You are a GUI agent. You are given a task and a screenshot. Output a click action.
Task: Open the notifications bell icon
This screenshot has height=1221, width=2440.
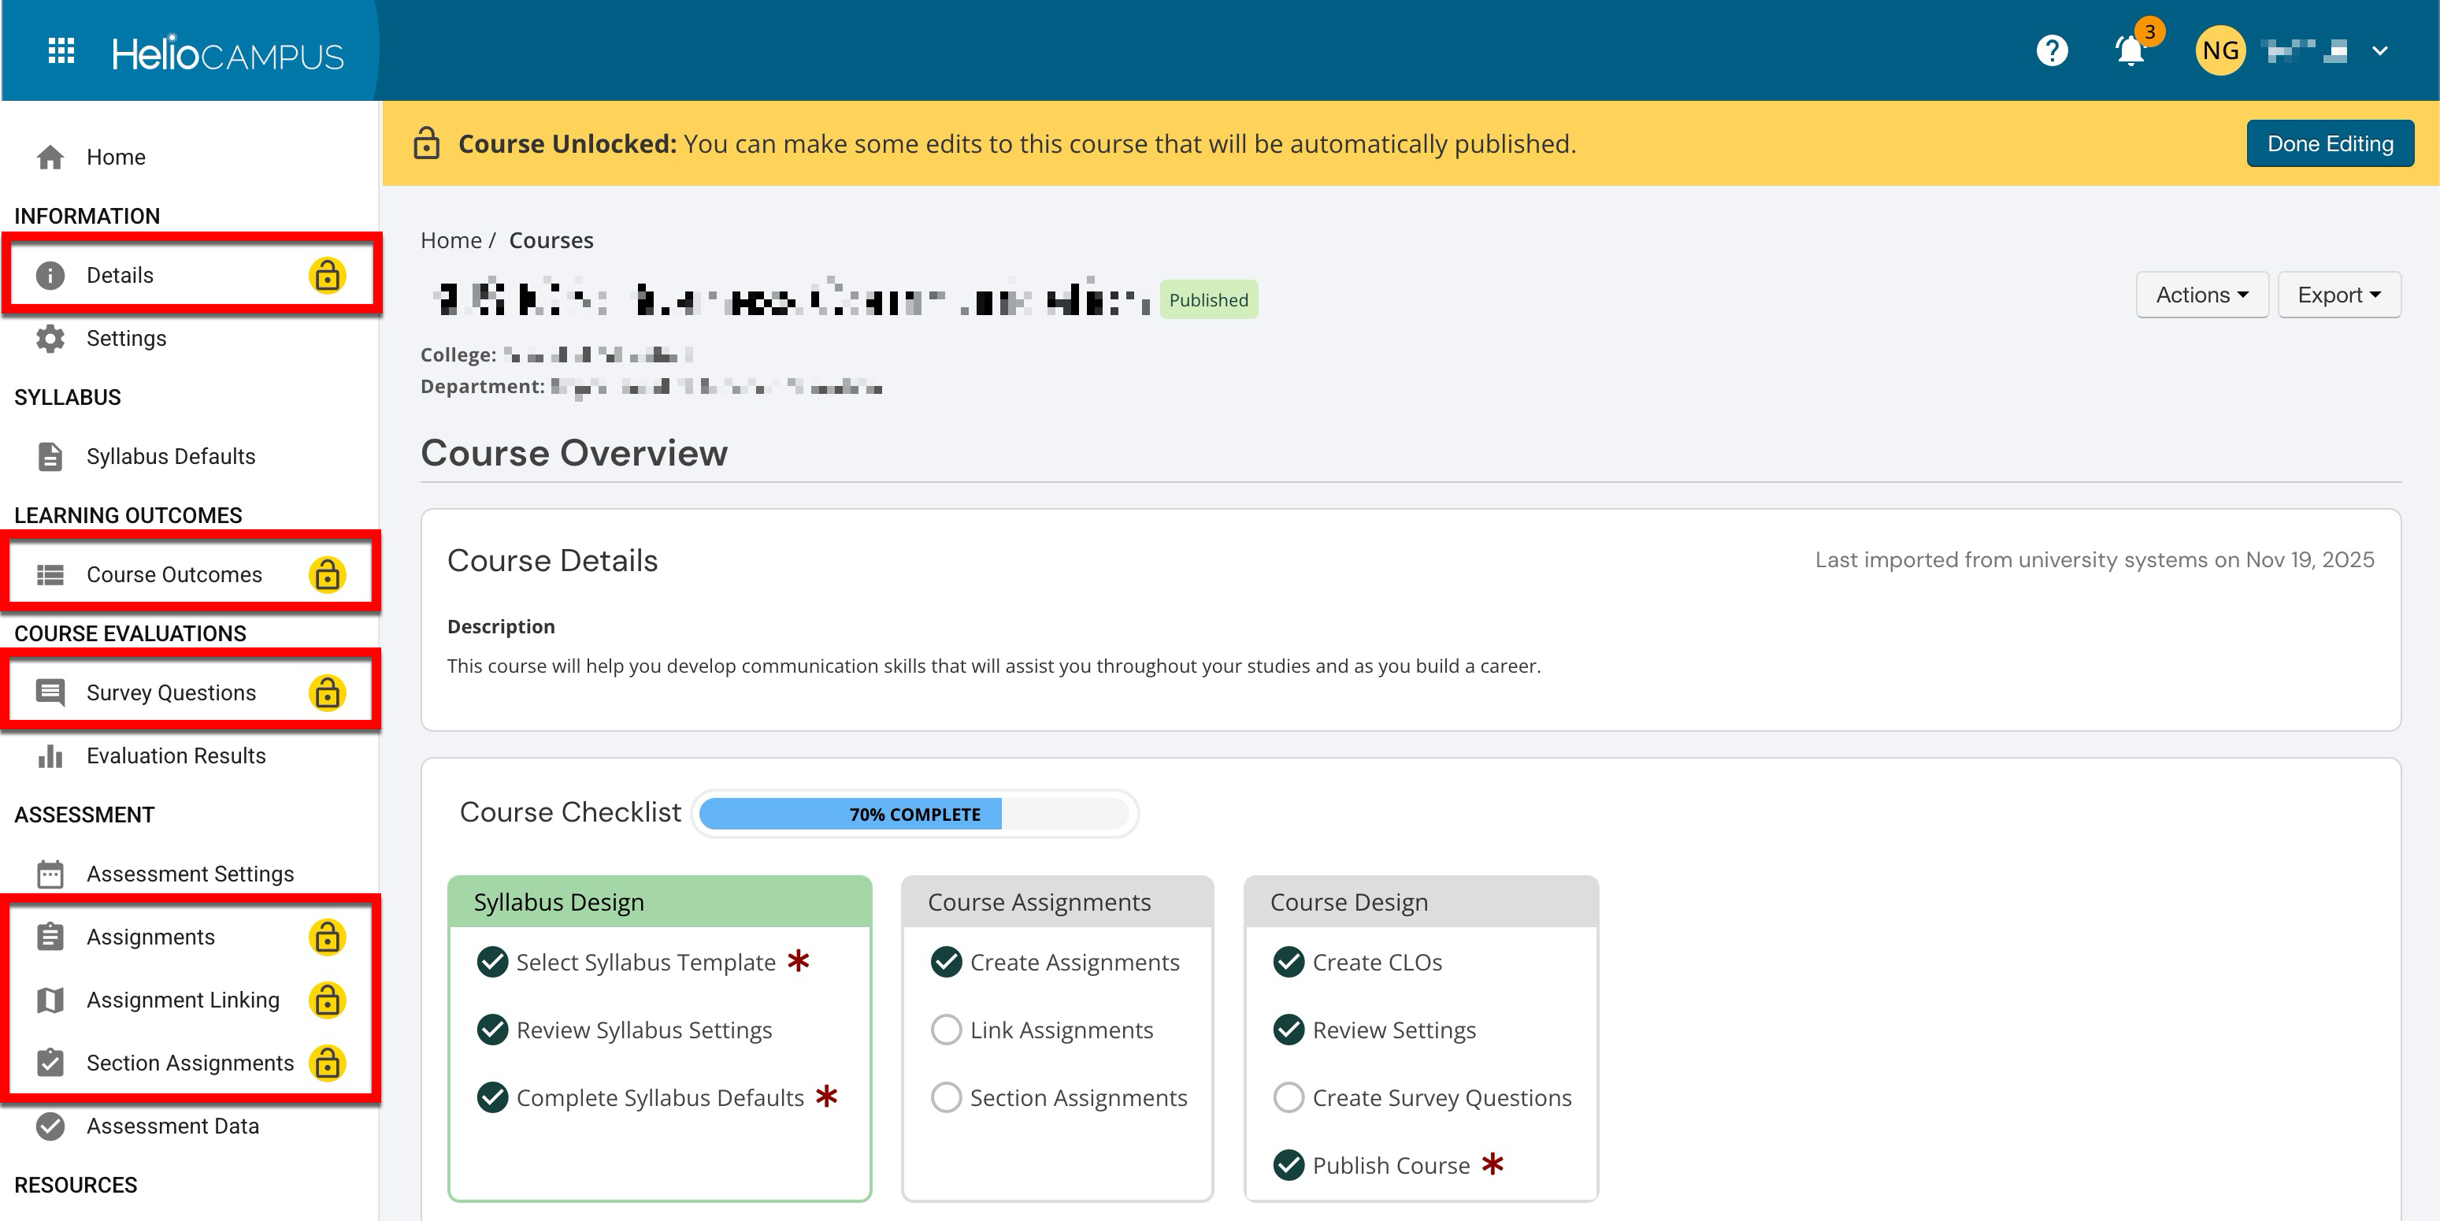pyautogui.click(x=2130, y=51)
